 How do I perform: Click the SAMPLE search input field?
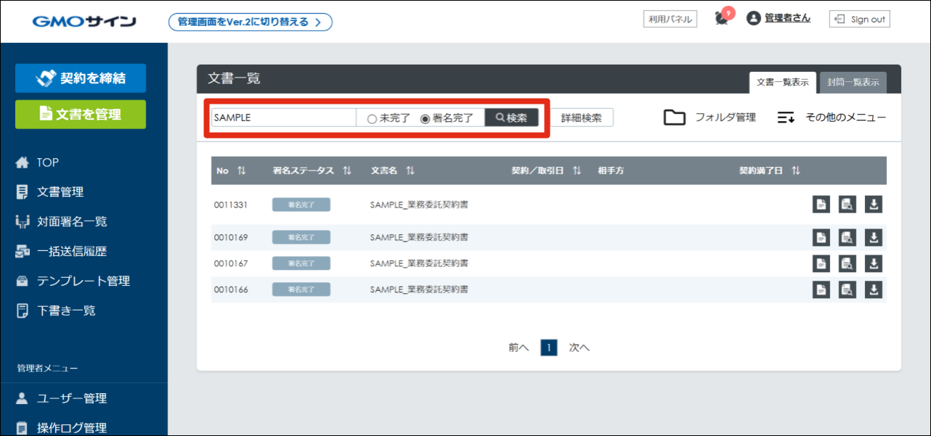[x=283, y=118]
